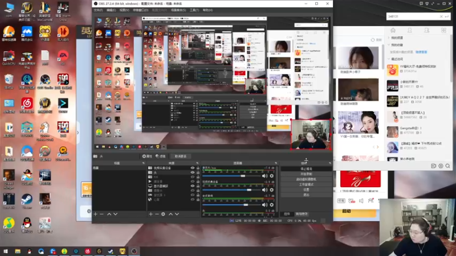
Task: Open the 文件(F) menu in OBS
Action: (x=98, y=10)
